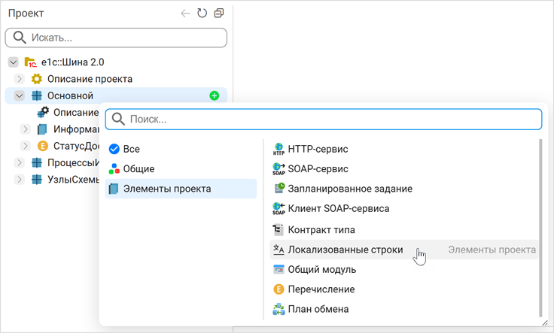Screen dimensions: 554x333
Task: Expand the Описание проекта node
Action: pyautogui.click(x=20, y=79)
